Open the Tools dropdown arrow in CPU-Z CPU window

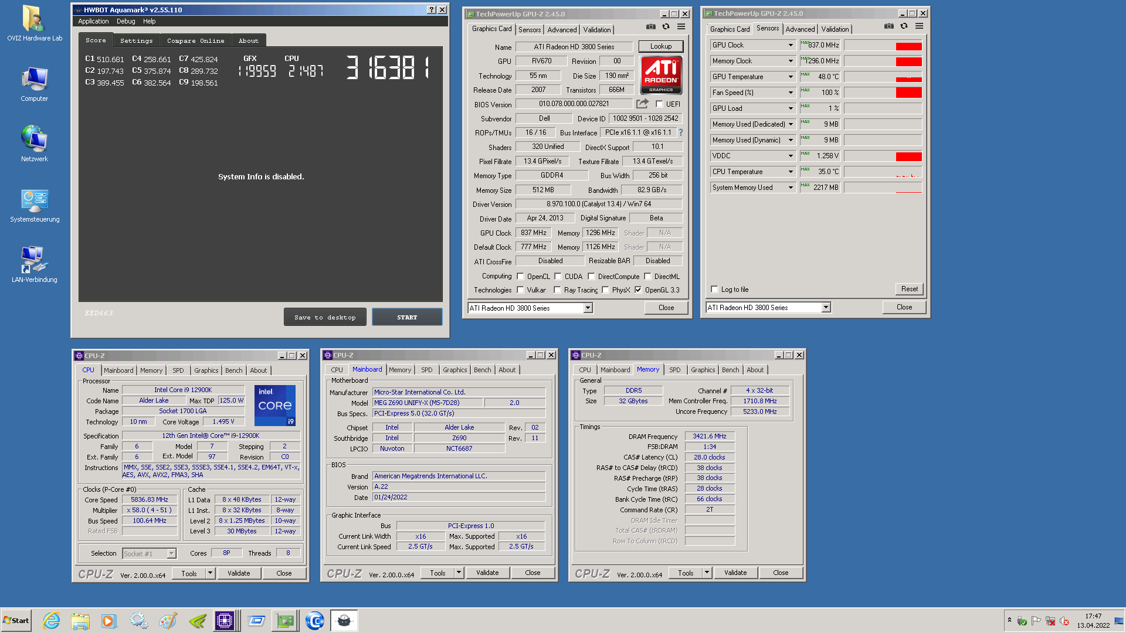(x=210, y=573)
